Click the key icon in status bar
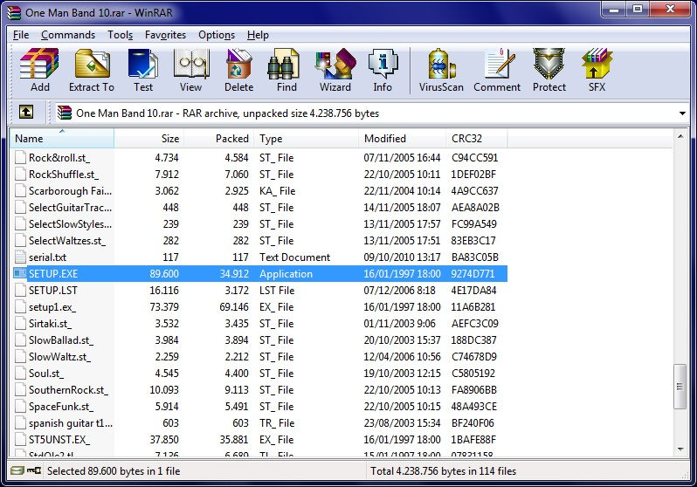Screen dimensions: 697x487 34,470
